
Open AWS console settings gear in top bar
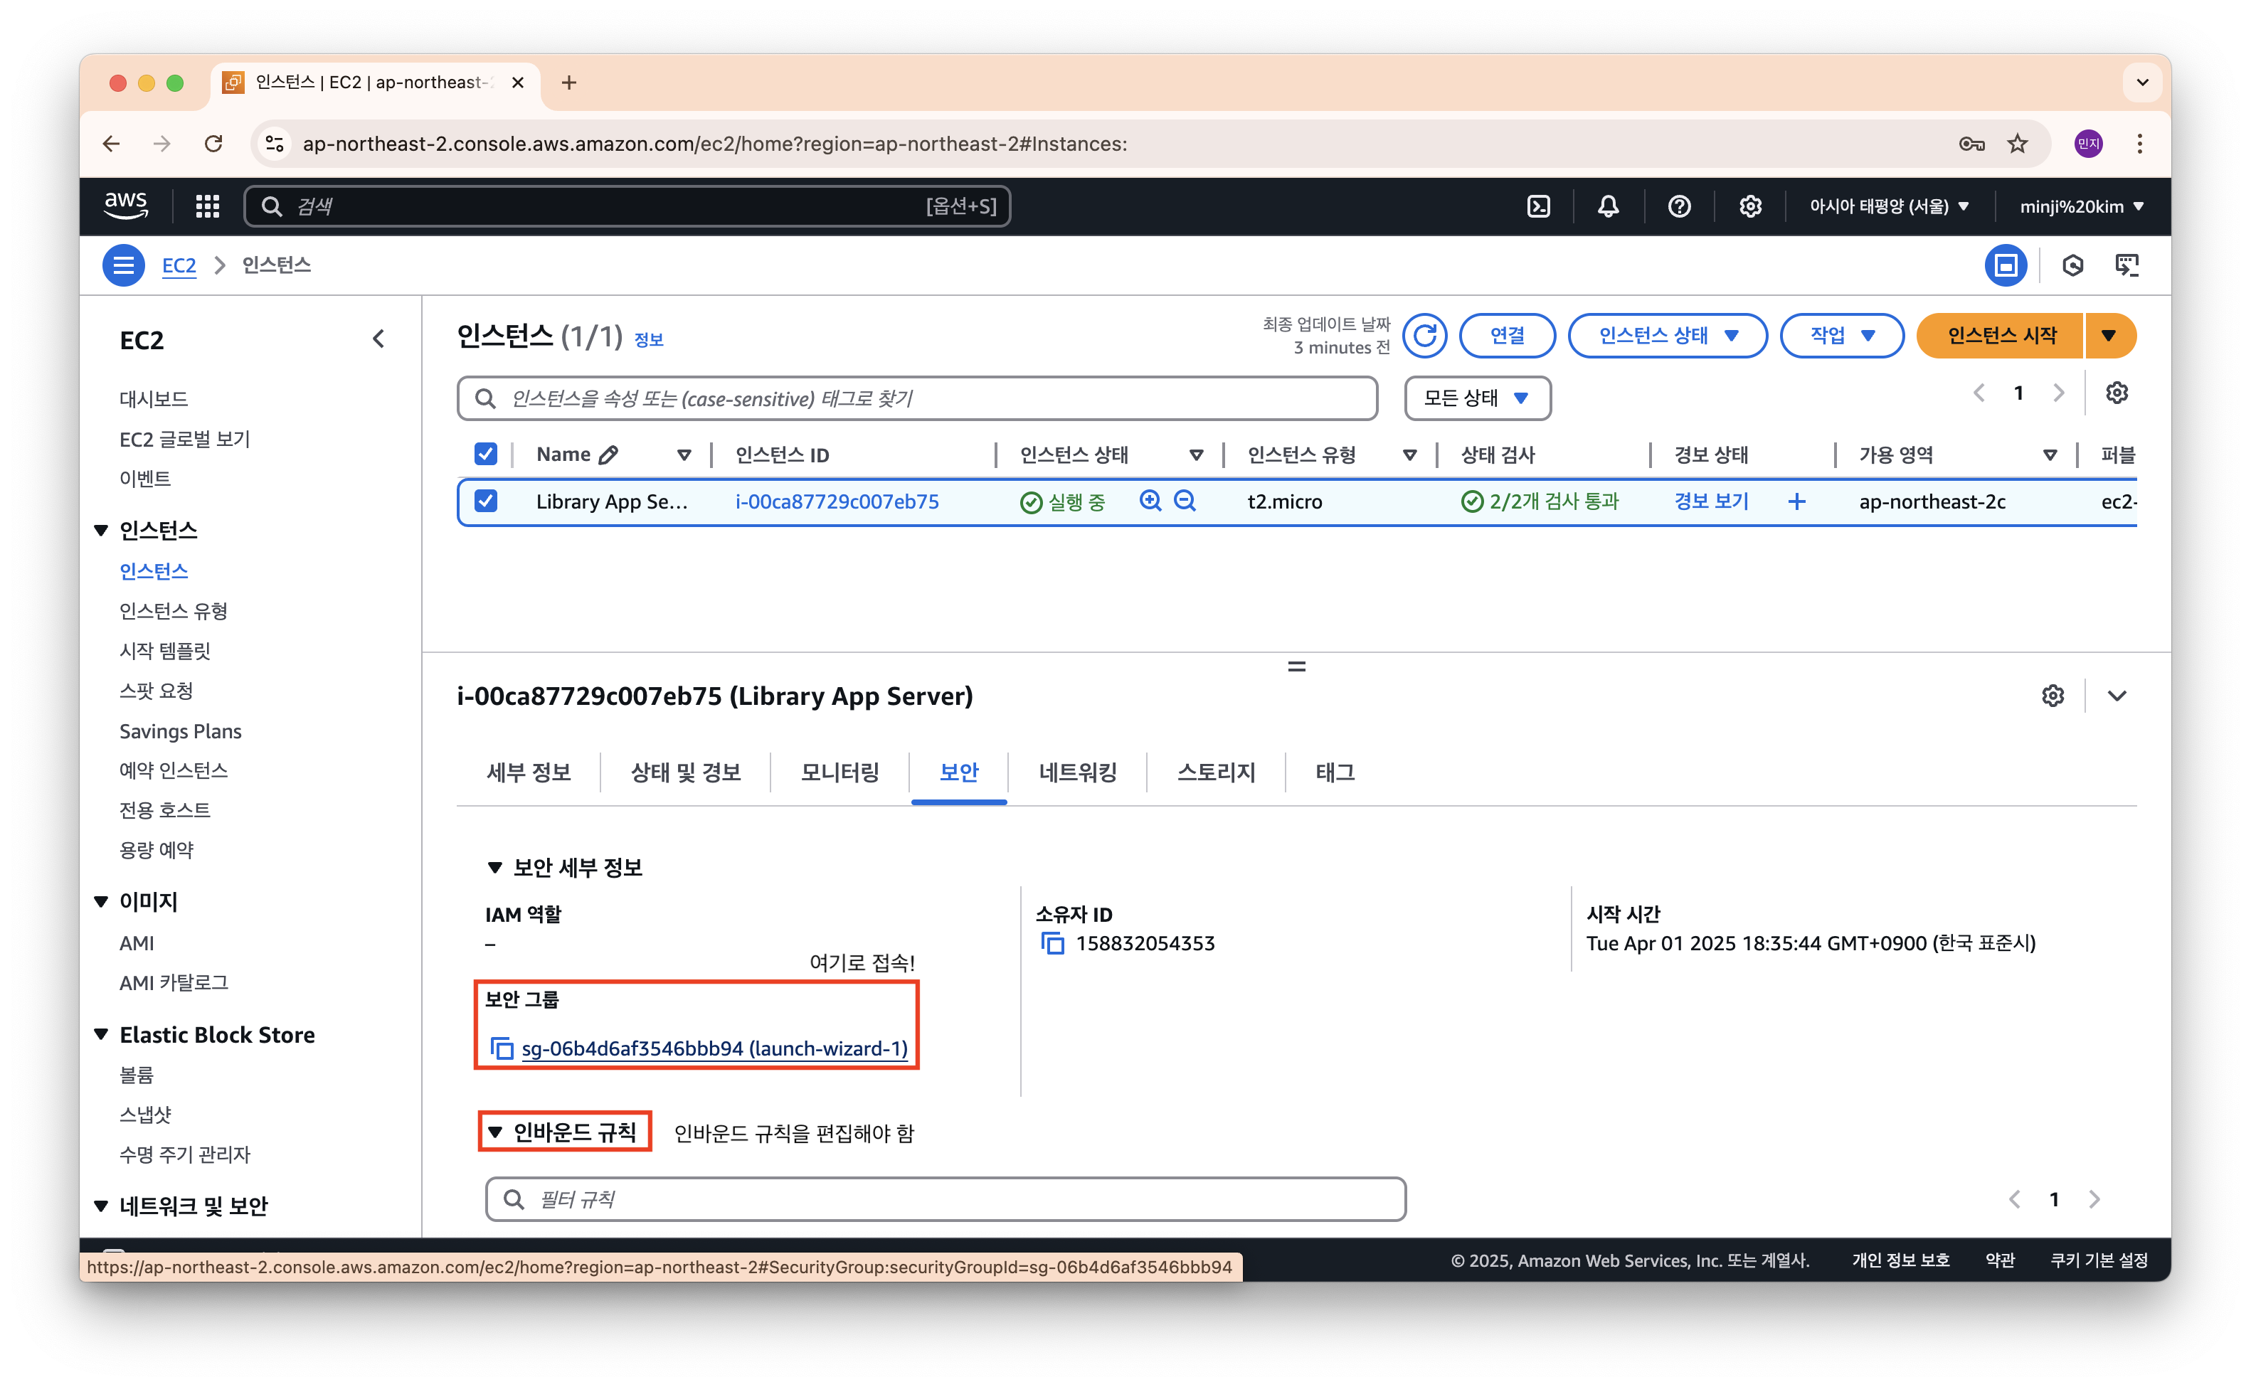1750,206
